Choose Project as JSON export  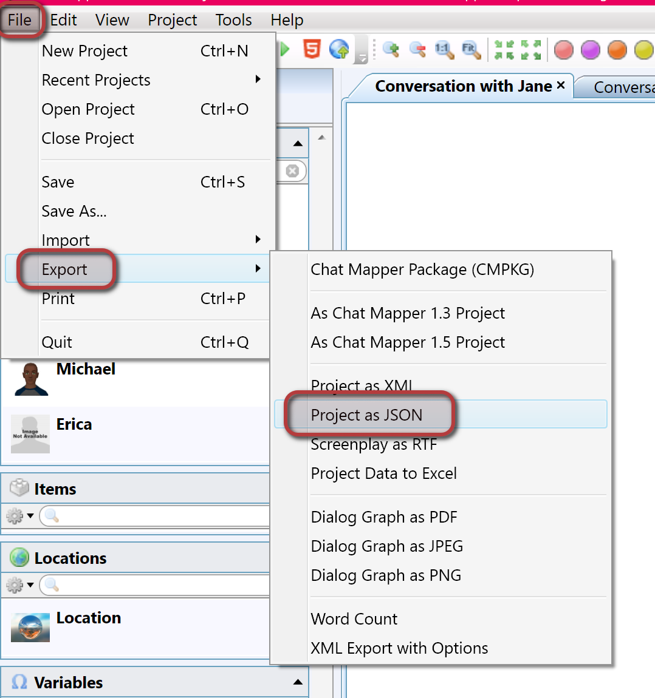point(441,415)
